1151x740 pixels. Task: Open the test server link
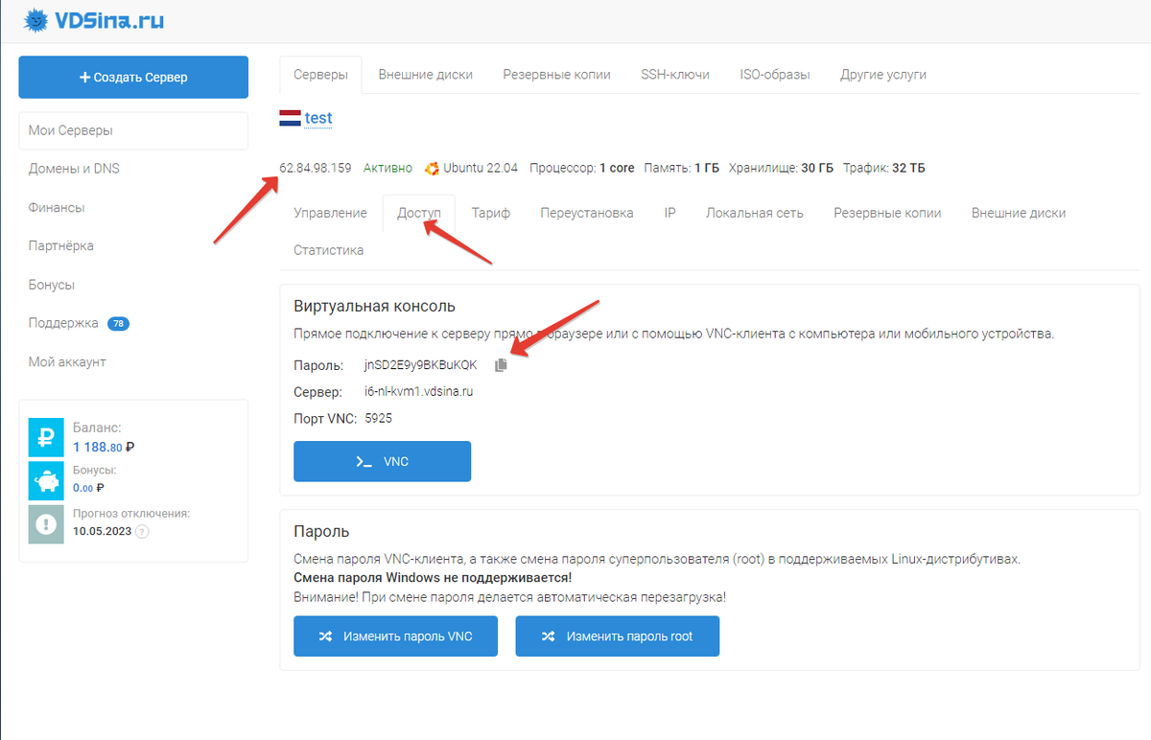tap(317, 117)
